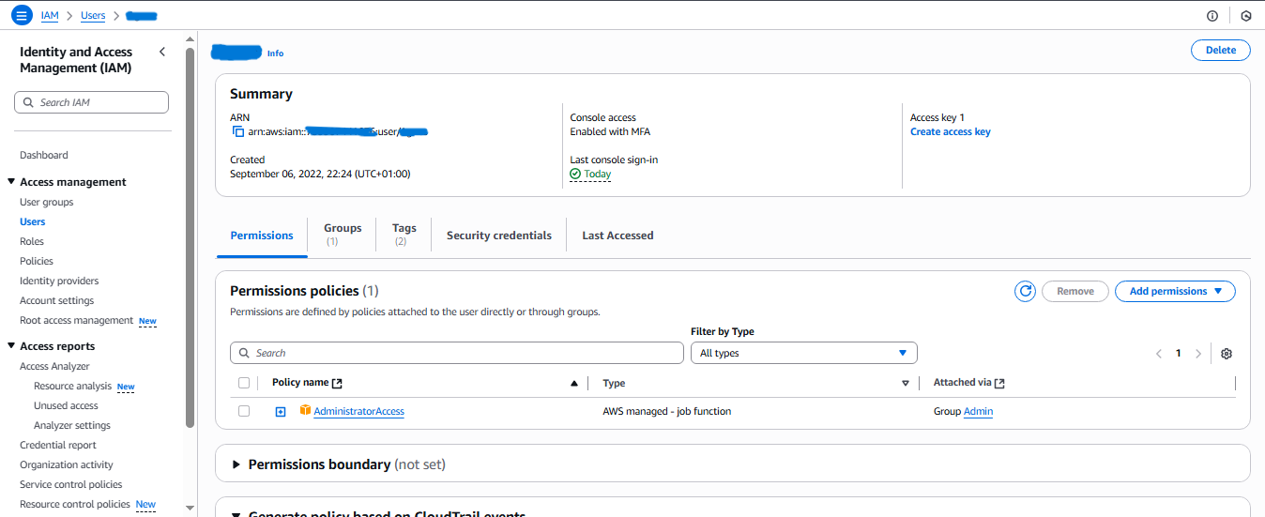Viewport: 1265px width, 517px height.
Task: Open the Filter by Type dropdown
Action: pos(804,353)
